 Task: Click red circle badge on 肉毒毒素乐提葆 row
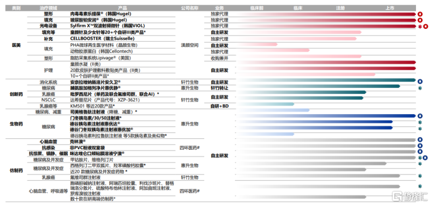420,14
